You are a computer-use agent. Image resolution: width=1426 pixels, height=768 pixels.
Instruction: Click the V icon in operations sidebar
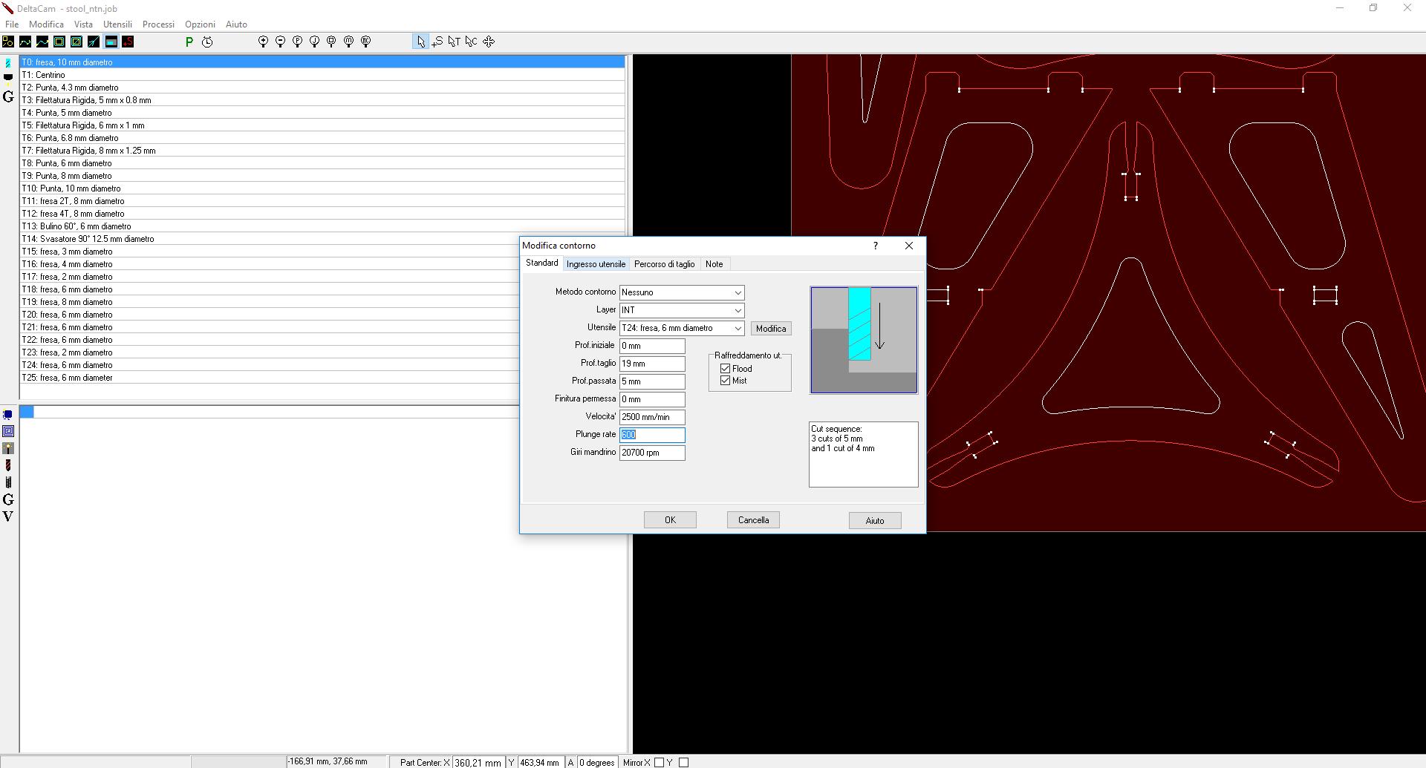tap(8, 516)
